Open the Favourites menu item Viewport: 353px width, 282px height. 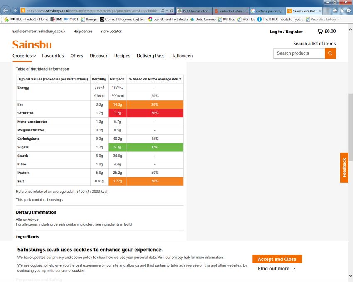(x=53, y=56)
